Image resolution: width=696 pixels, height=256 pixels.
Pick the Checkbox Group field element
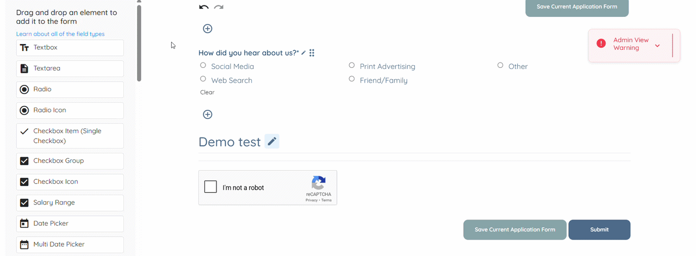(70, 161)
